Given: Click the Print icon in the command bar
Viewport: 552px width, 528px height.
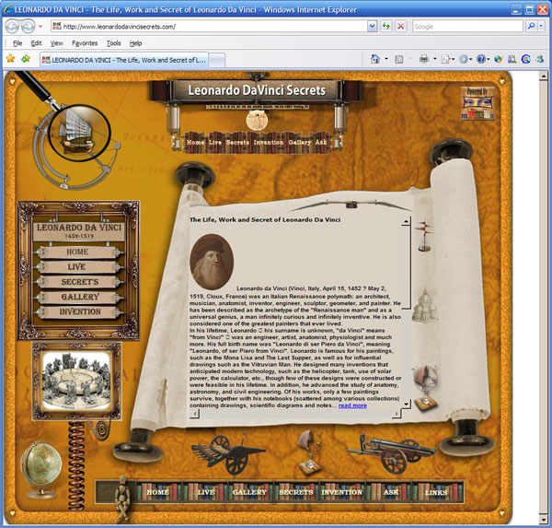Looking at the screenshot, I should coord(423,59).
